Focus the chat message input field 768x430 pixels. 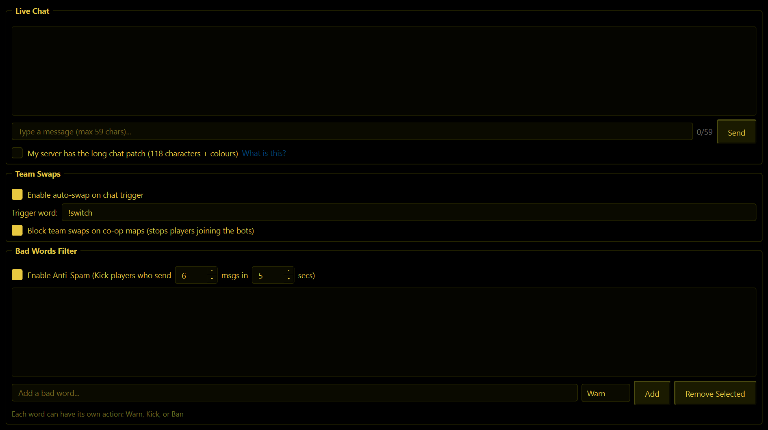[x=352, y=132]
